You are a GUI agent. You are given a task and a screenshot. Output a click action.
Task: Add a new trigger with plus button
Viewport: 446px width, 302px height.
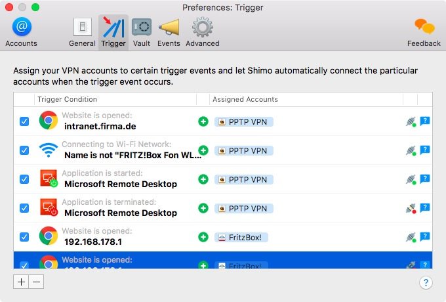pyautogui.click(x=21, y=282)
